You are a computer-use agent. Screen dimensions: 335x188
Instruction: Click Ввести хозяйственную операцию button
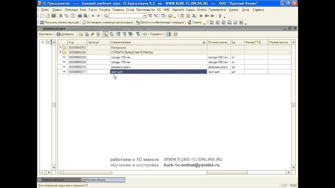(x=160, y=23)
